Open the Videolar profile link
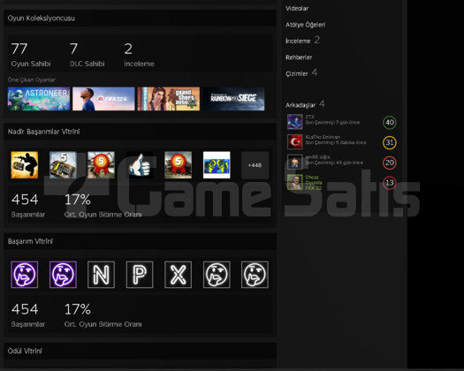The image size is (464, 371). point(297,9)
